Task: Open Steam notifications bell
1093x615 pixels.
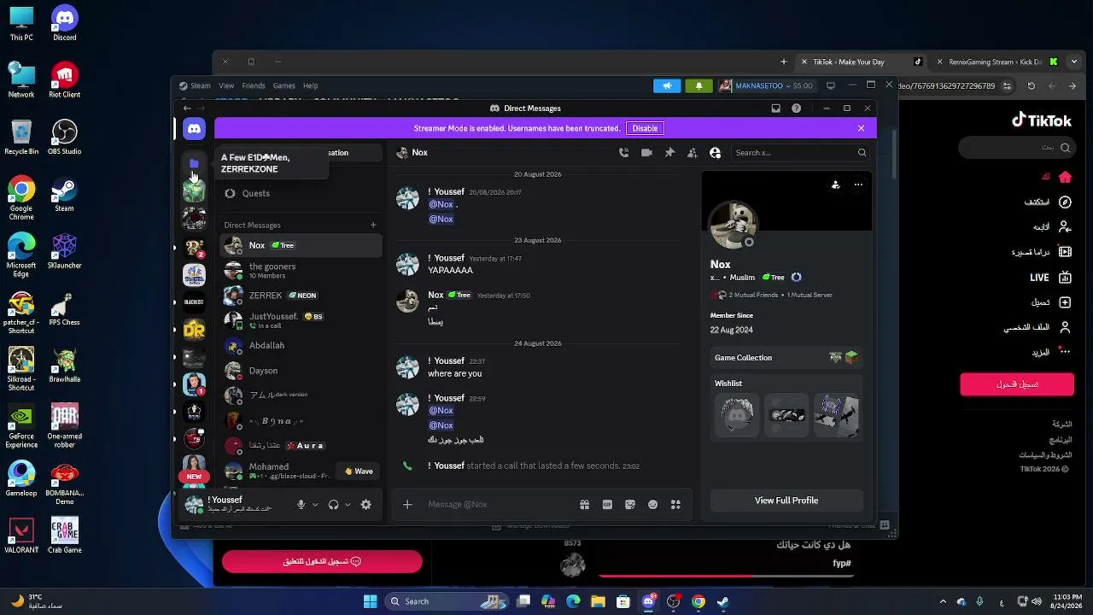Action: pyautogui.click(x=698, y=86)
